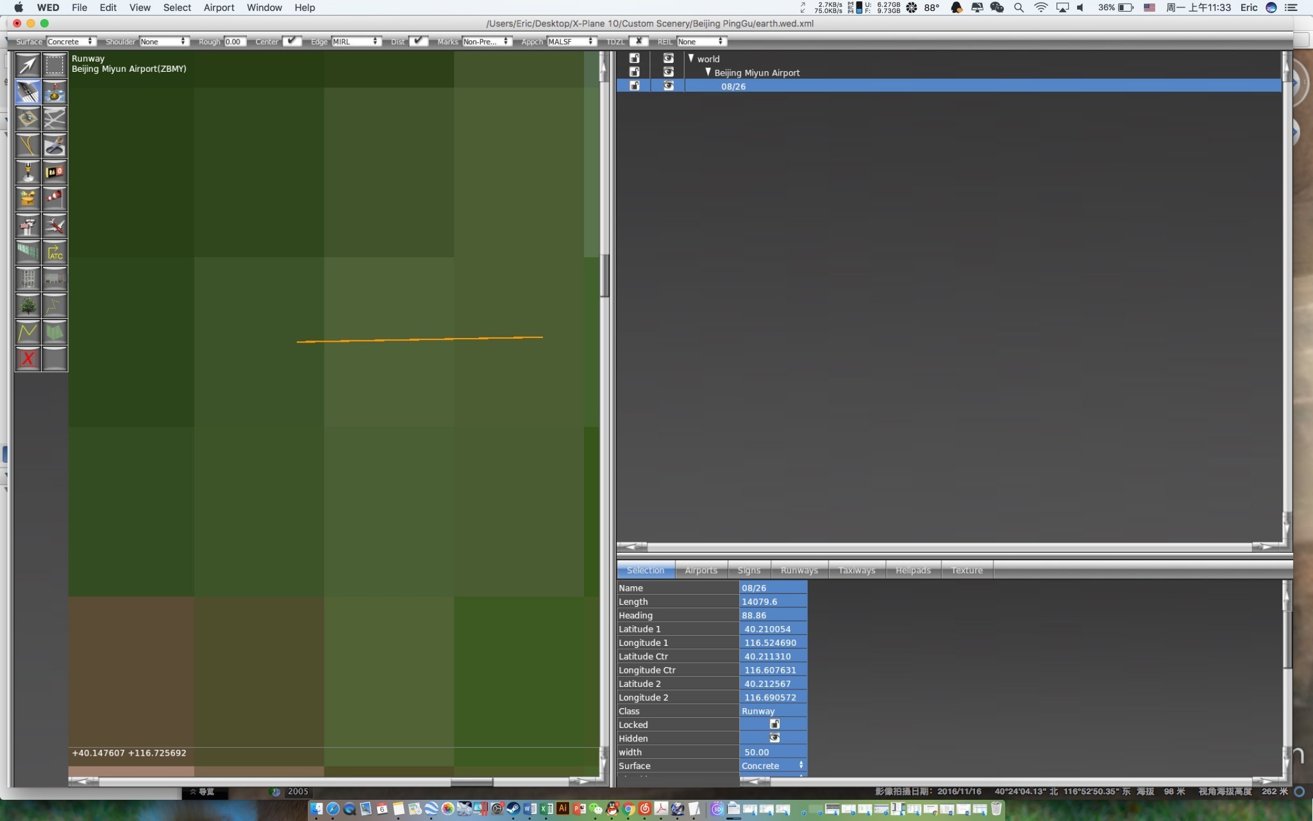Open Finder from the Dock

click(316, 809)
